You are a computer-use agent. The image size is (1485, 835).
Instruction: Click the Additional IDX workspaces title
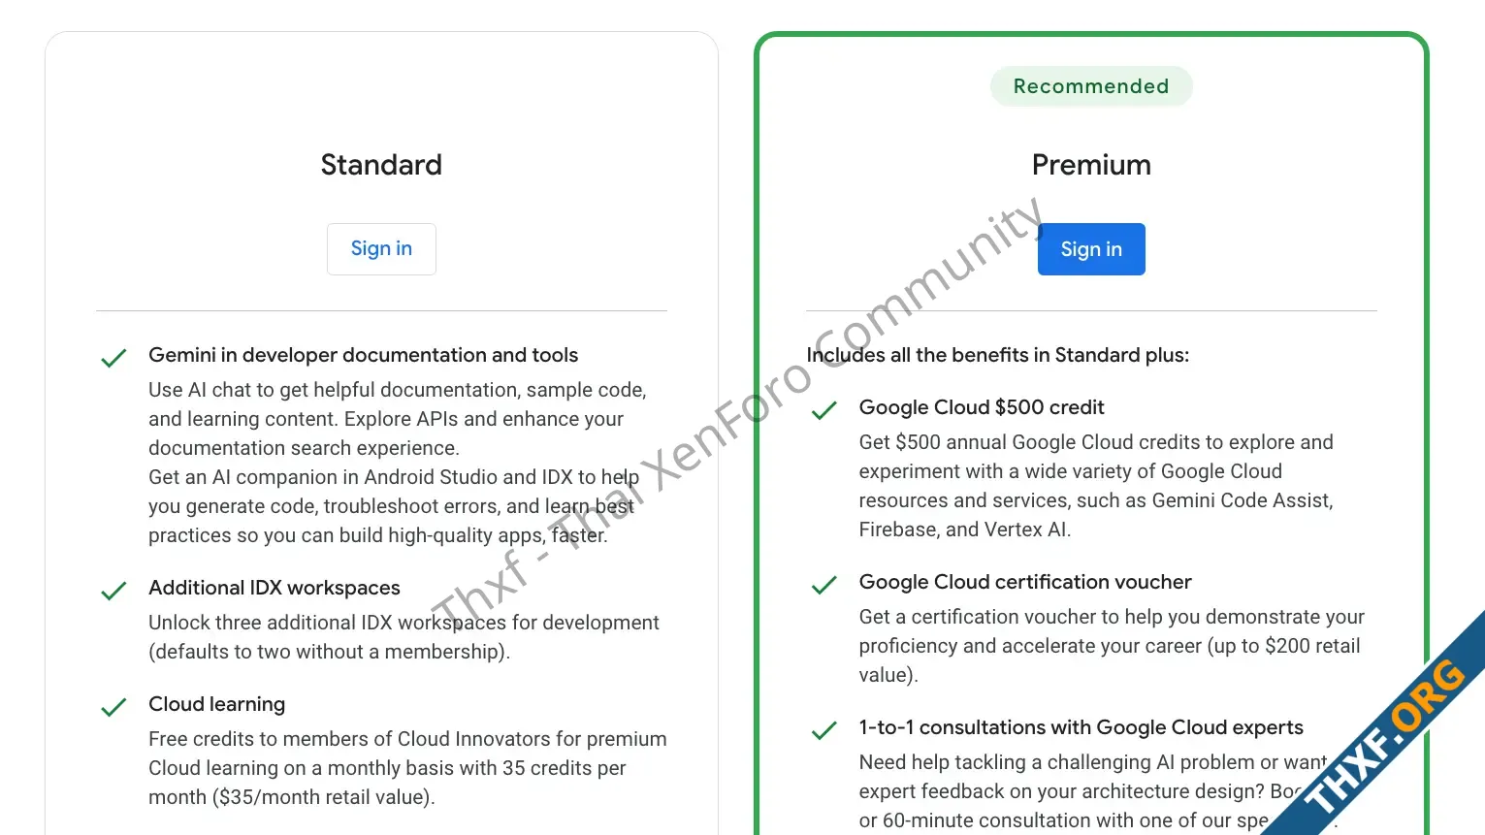tap(274, 588)
